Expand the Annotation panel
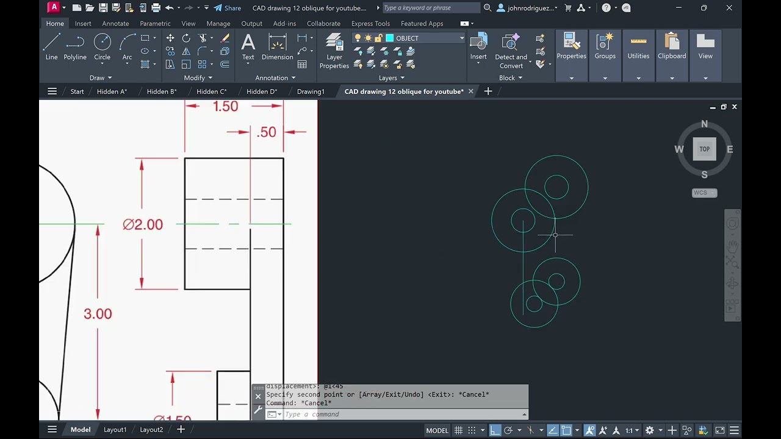Viewport: 781px width, 439px height. tap(275, 77)
